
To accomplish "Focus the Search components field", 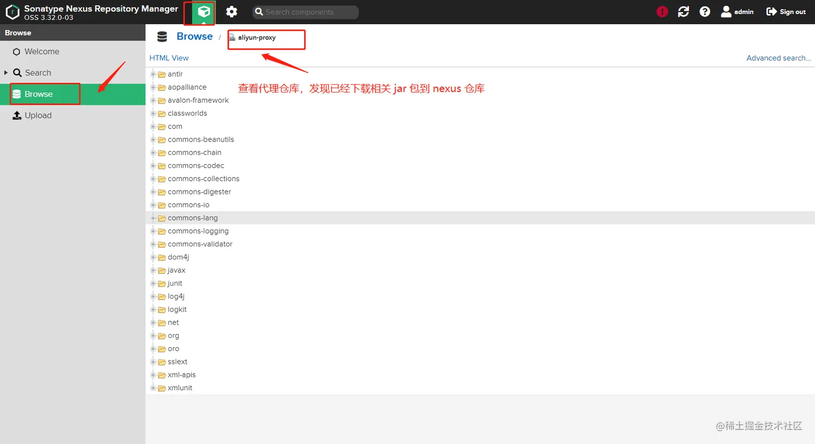I will [x=306, y=12].
